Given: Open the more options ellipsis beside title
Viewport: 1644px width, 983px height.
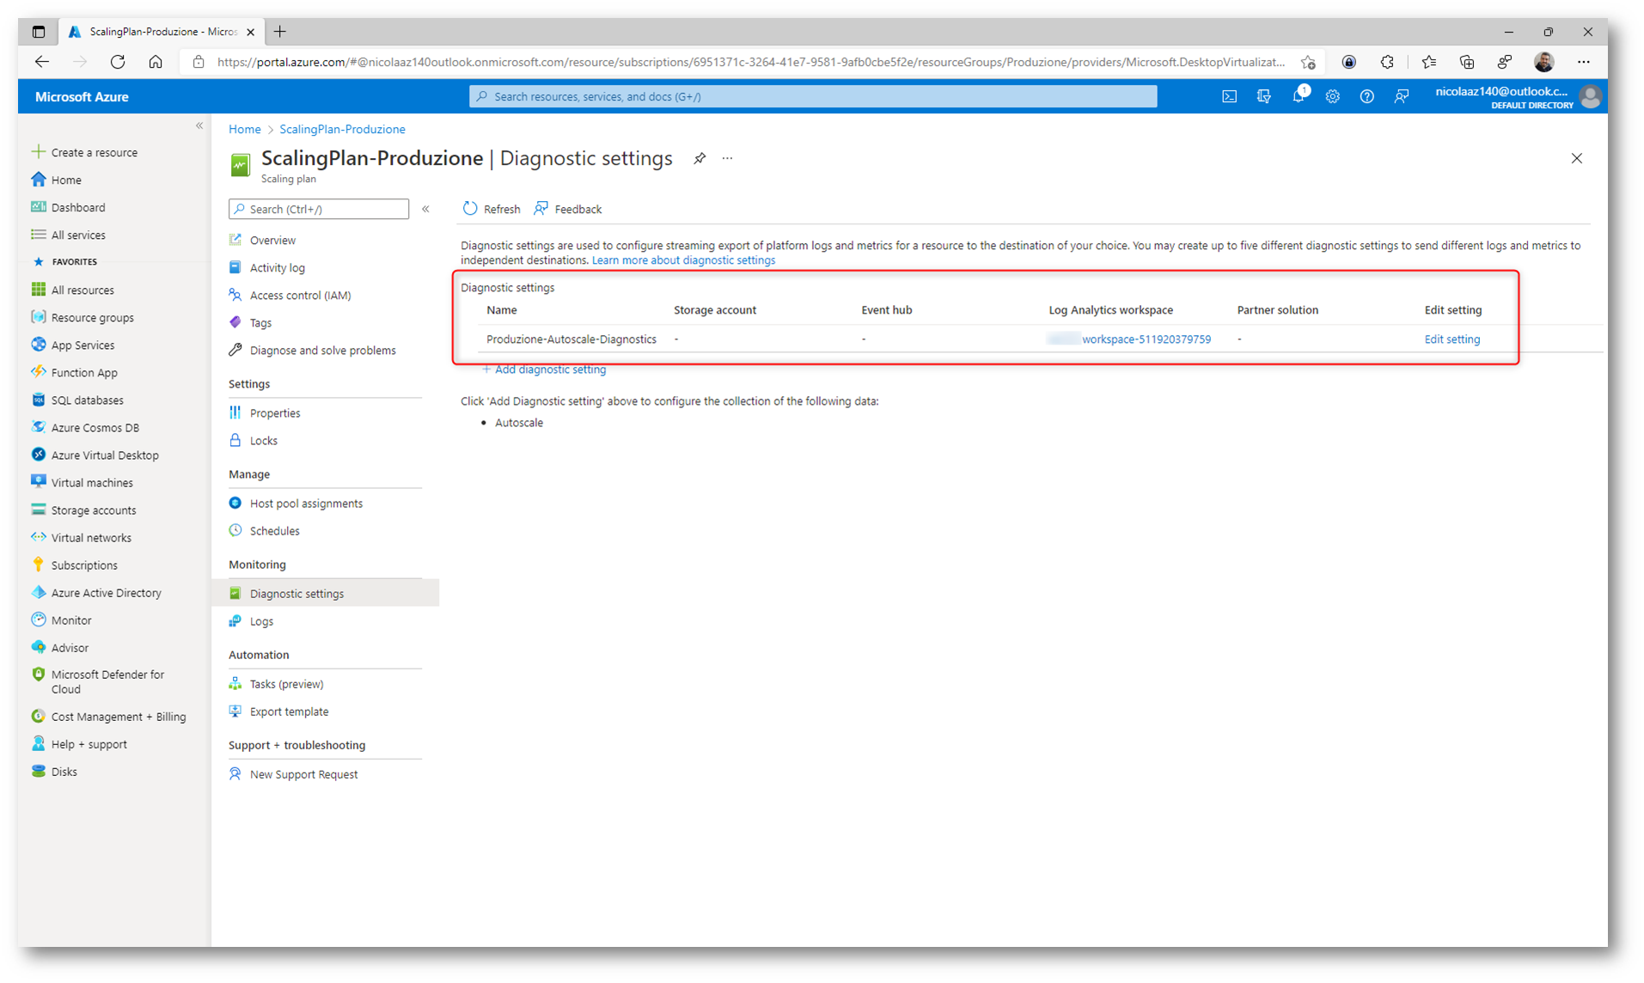Looking at the screenshot, I should click(728, 158).
